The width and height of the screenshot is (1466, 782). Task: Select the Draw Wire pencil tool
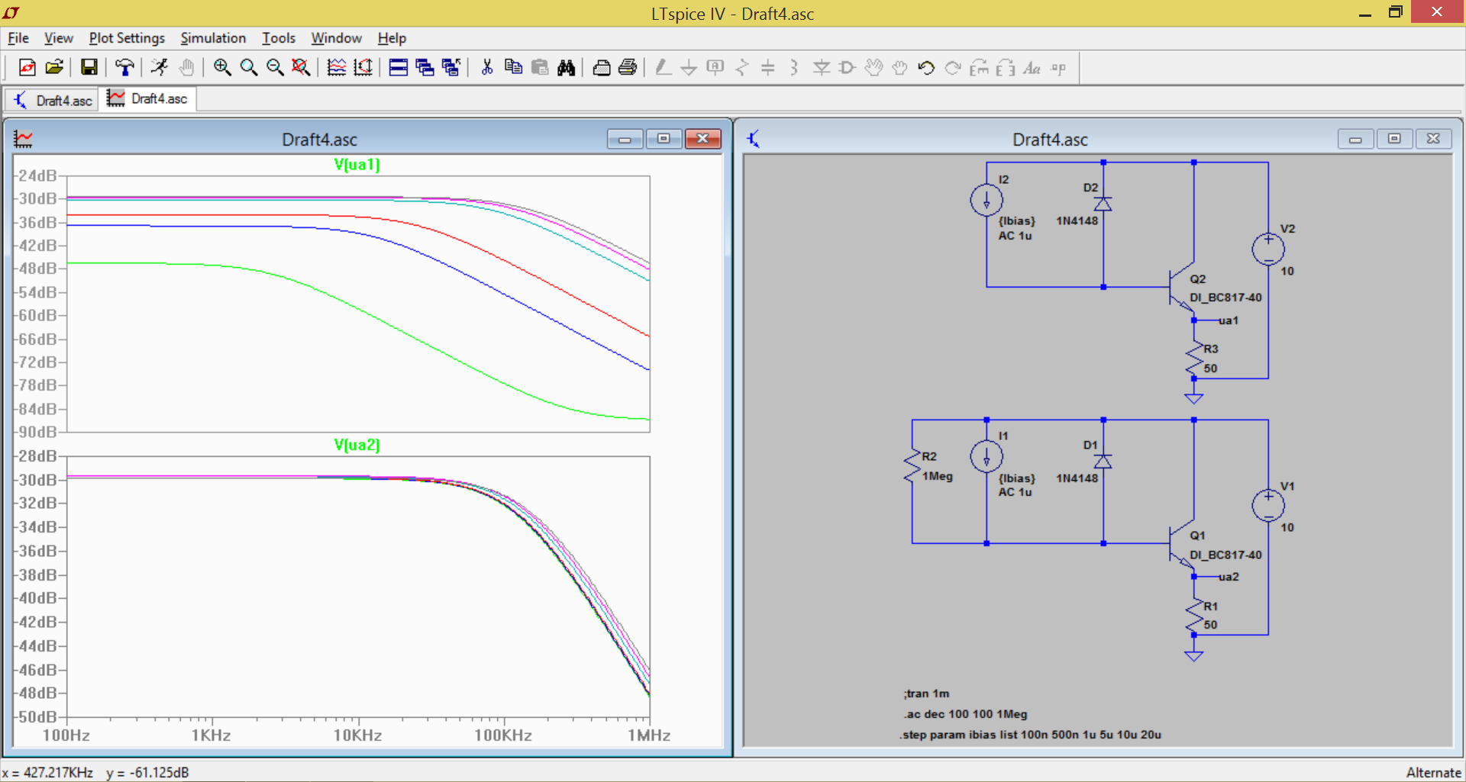pos(663,68)
